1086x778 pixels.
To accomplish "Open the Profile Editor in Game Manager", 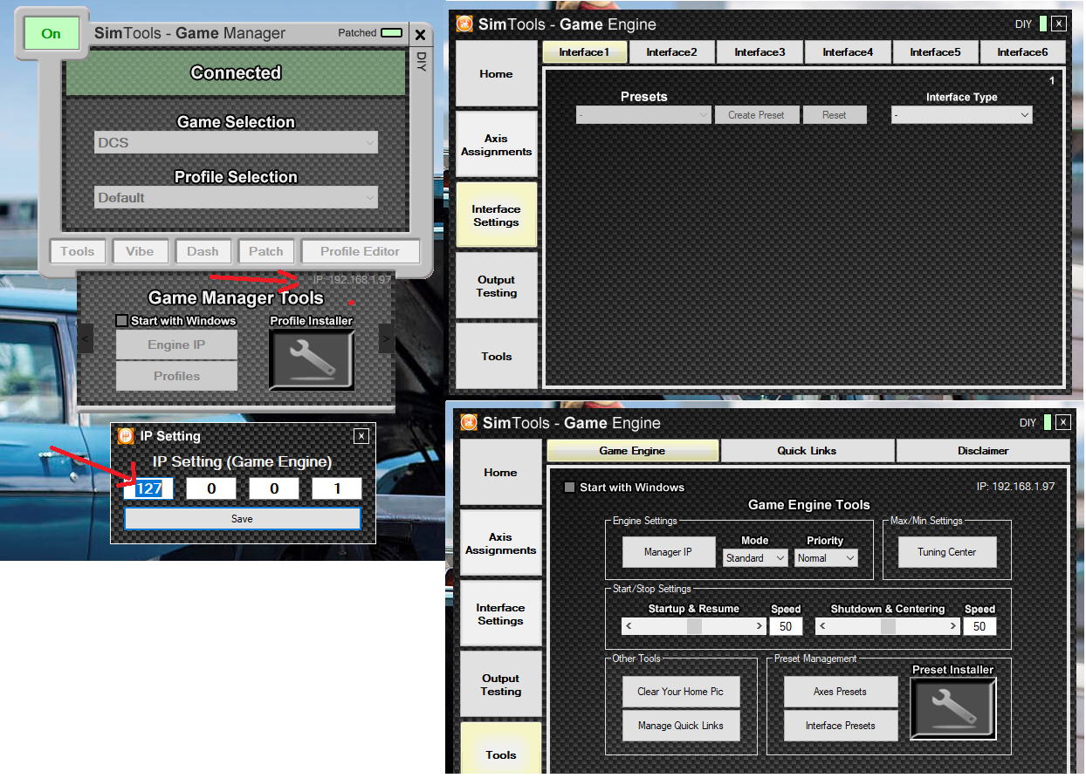I will point(360,251).
